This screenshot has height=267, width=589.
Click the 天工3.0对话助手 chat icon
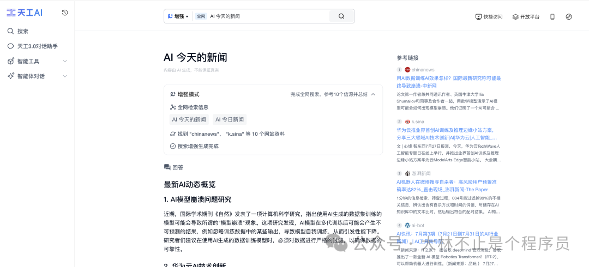[x=10, y=46]
